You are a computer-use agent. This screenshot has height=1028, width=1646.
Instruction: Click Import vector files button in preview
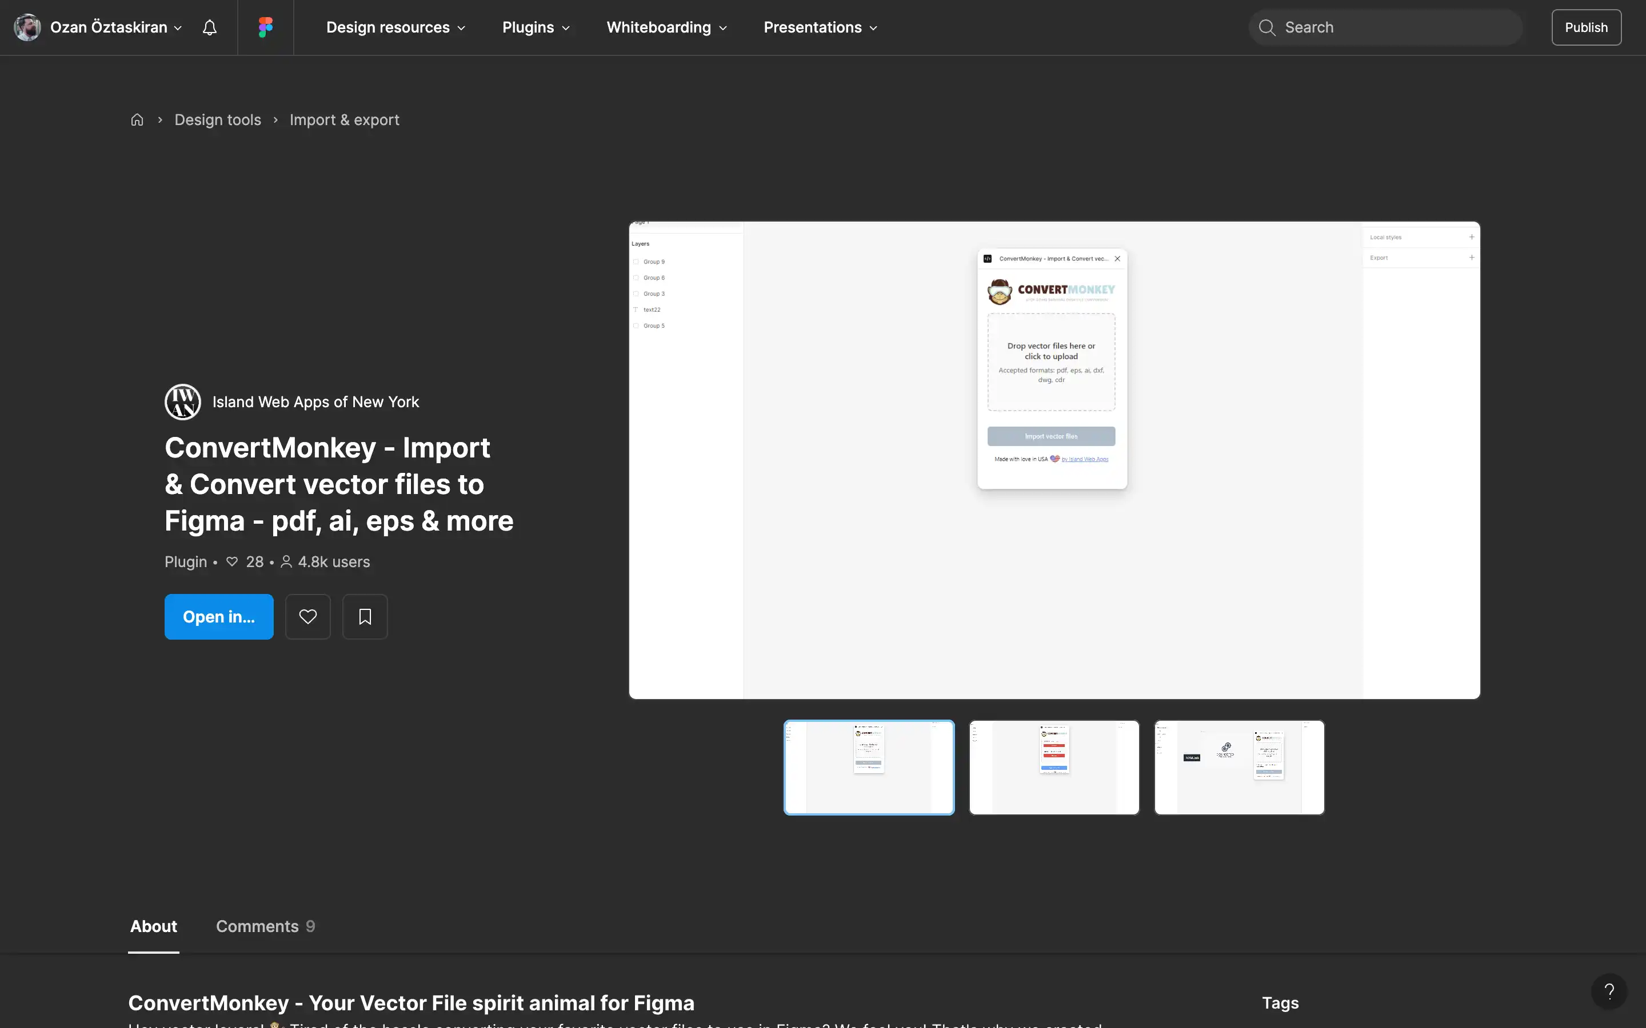[x=1051, y=436]
